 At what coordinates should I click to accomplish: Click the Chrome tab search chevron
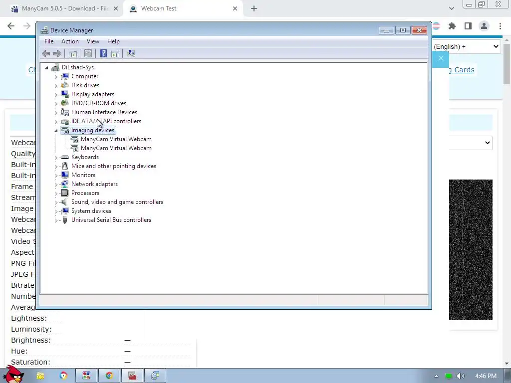click(x=451, y=8)
